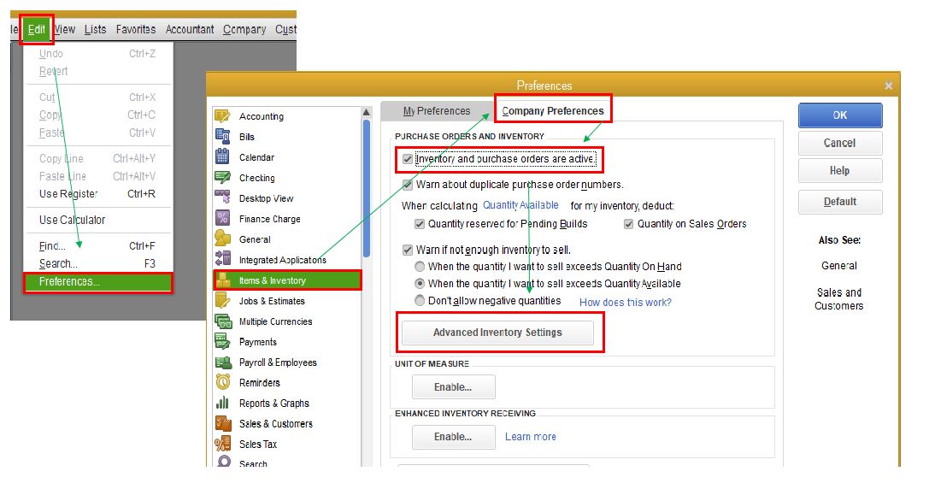Click the Accounting preferences icon
This screenshot has height=495, width=929.
click(x=222, y=116)
